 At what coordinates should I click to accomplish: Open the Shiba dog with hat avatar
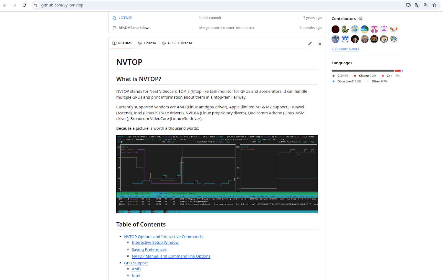point(384,39)
